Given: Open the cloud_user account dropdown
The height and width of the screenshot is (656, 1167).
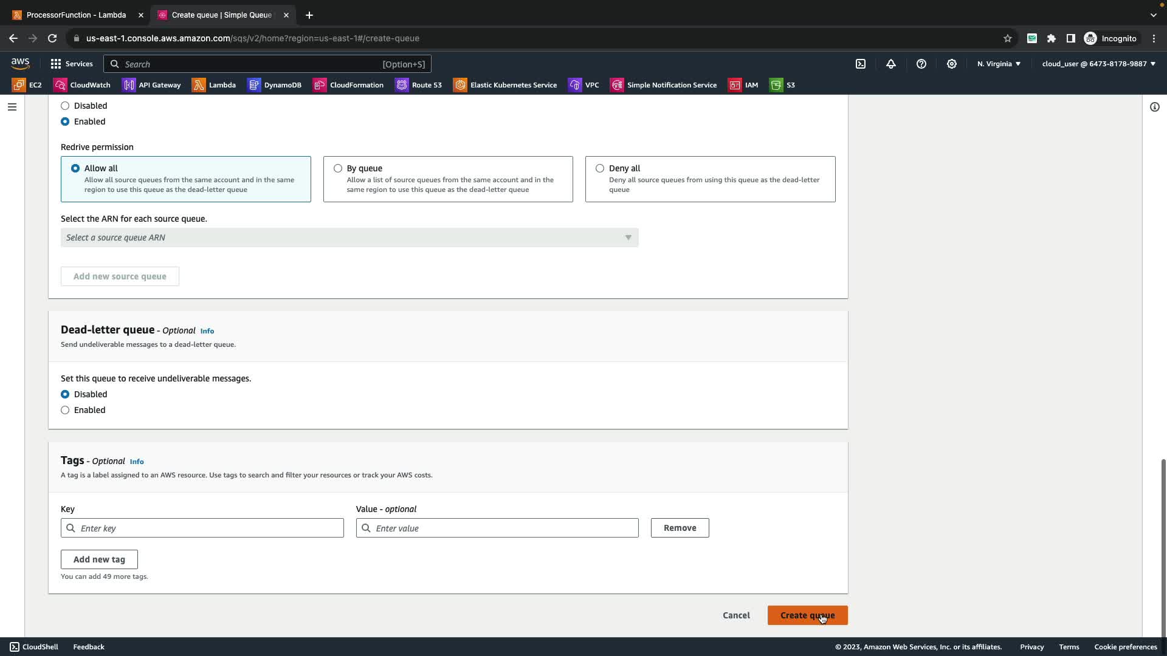Looking at the screenshot, I should pos(1098,64).
